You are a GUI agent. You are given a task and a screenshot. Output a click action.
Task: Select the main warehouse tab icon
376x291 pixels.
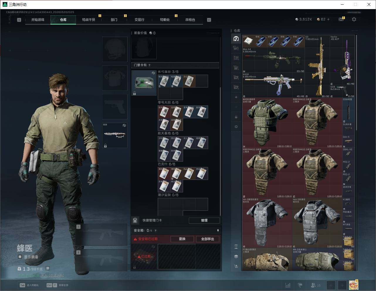click(236, 39)
